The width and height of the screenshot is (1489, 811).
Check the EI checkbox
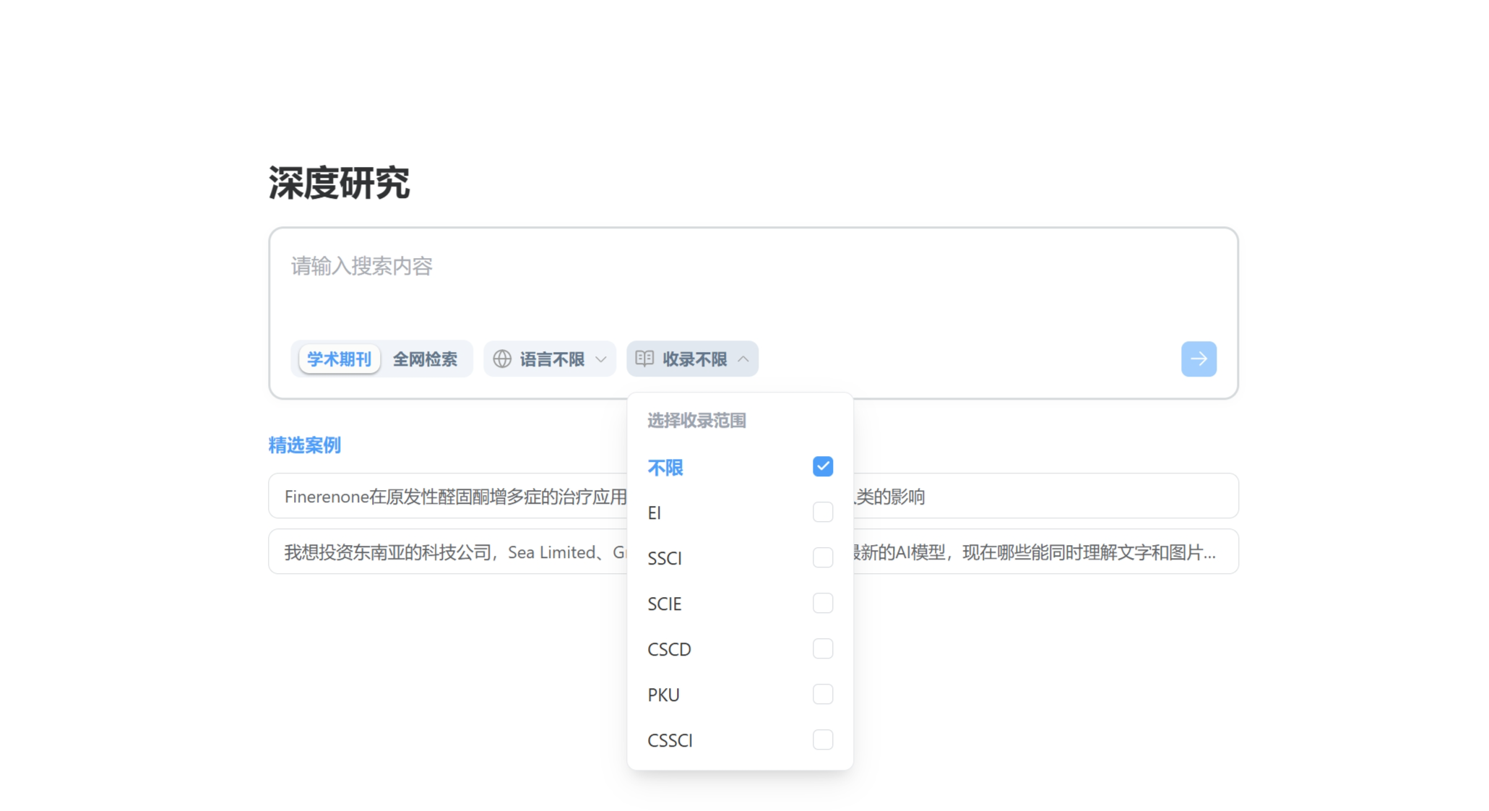click(x=823, y=512)
